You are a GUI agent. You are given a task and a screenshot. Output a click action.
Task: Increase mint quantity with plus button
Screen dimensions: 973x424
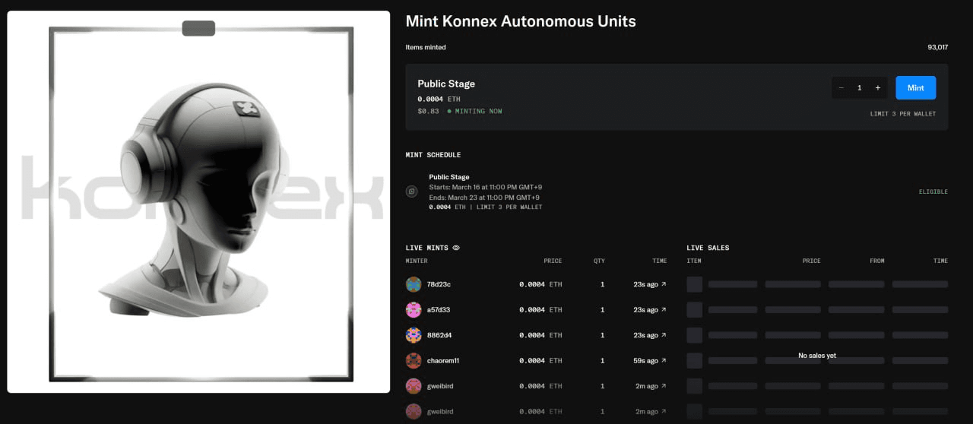877,87
